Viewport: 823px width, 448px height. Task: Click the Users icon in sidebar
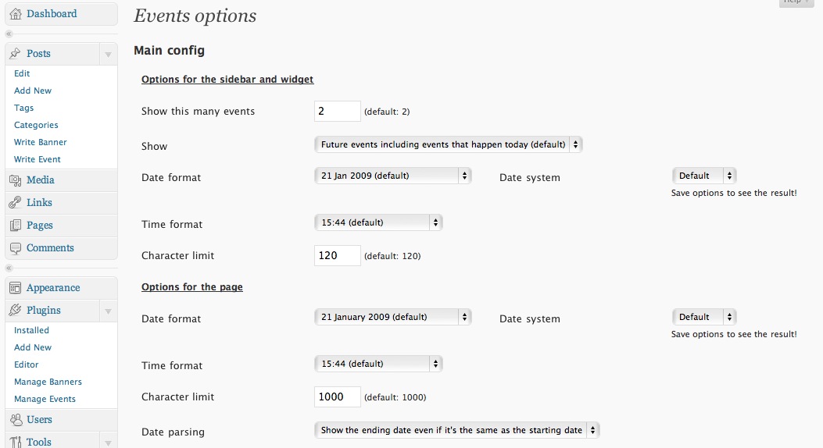coord(16,420)
